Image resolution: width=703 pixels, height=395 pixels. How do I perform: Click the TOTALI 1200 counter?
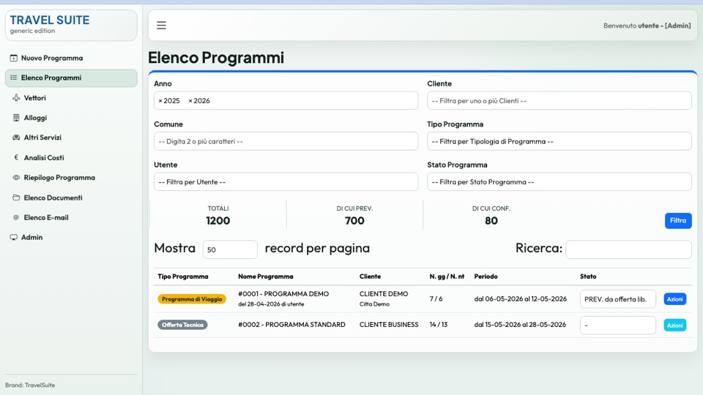click(218, 215)
